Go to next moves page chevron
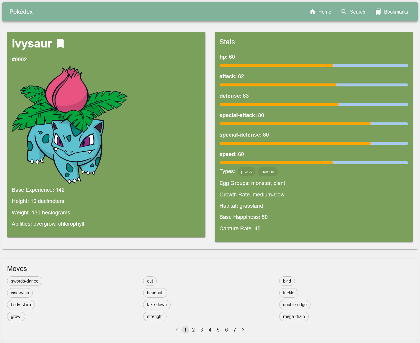 pos(243,330)
